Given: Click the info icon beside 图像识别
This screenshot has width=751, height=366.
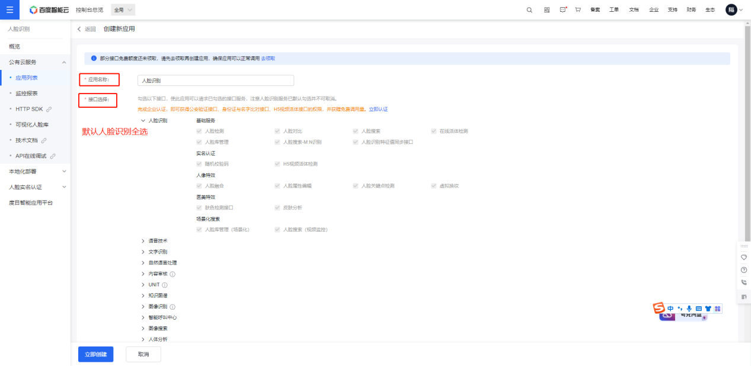Looking at the screenshot, I should [x=172, y=307].
